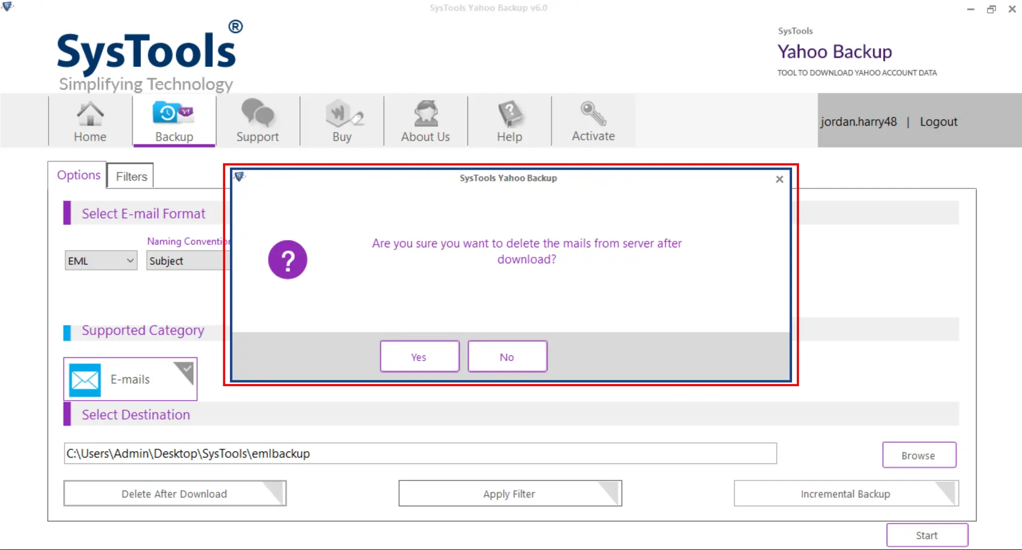The width and height of the screenshot is (1022, 550).
Task: Open the Subject naming convention dropdown
Action: 187,261
